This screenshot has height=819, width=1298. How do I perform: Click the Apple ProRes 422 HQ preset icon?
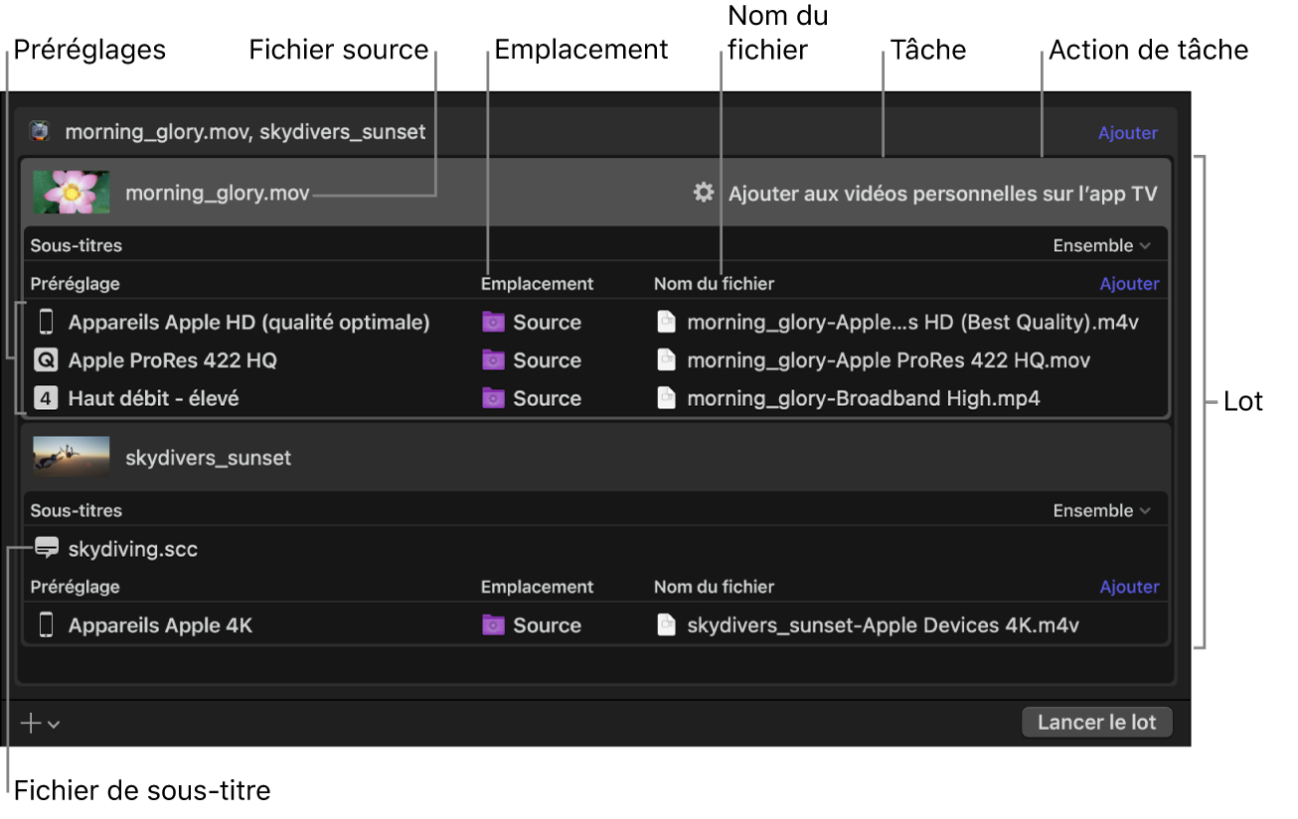coord(46,360)
